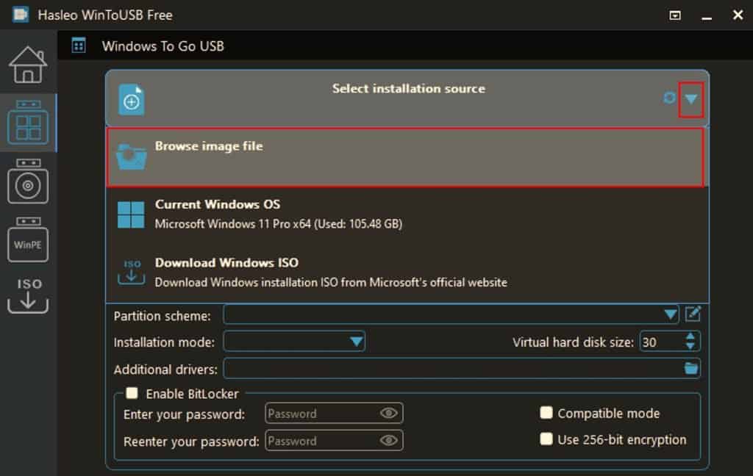753x476 pixels.
Task: Click the Enter your password field
Action: coord(330,413)
